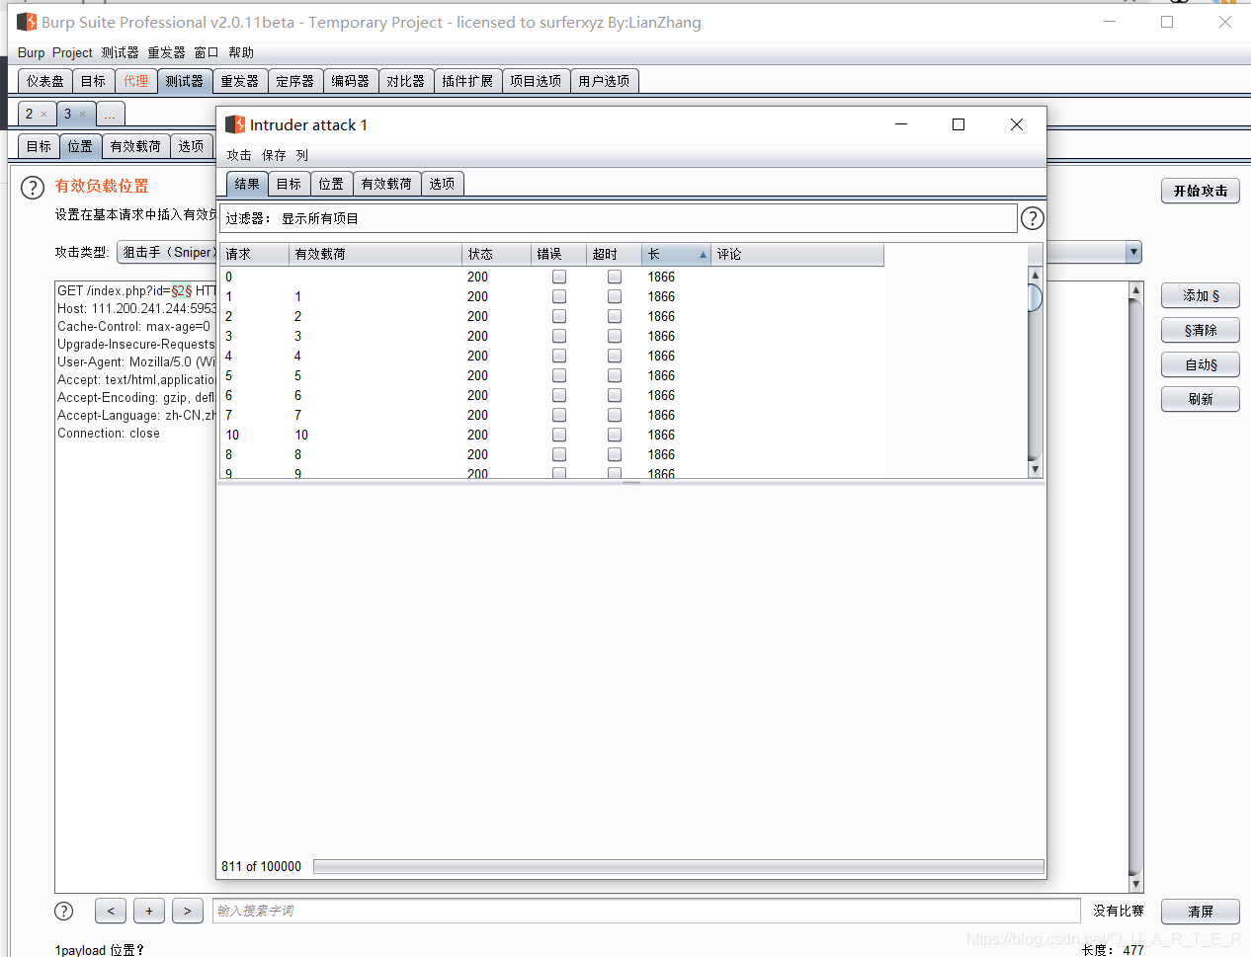The height and width of the screenshot is (957, 1251).
Task: Click the help icon beside the filter bar
Action: click(x=1032, y=218)
